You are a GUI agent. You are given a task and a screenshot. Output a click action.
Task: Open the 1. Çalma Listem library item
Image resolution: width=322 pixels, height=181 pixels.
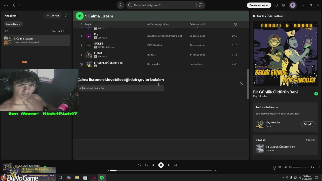36,40
